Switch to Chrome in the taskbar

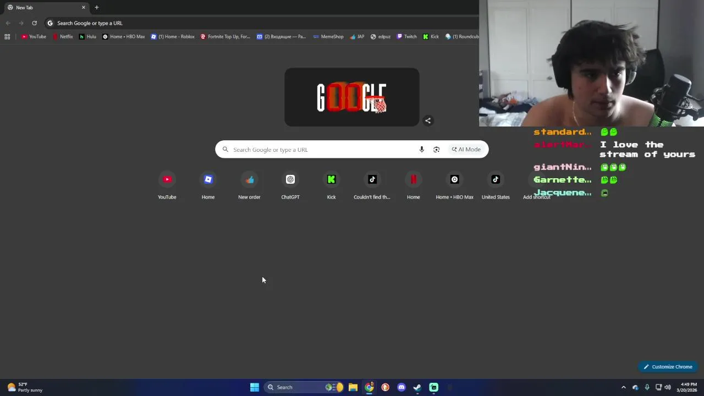(369, 387)
